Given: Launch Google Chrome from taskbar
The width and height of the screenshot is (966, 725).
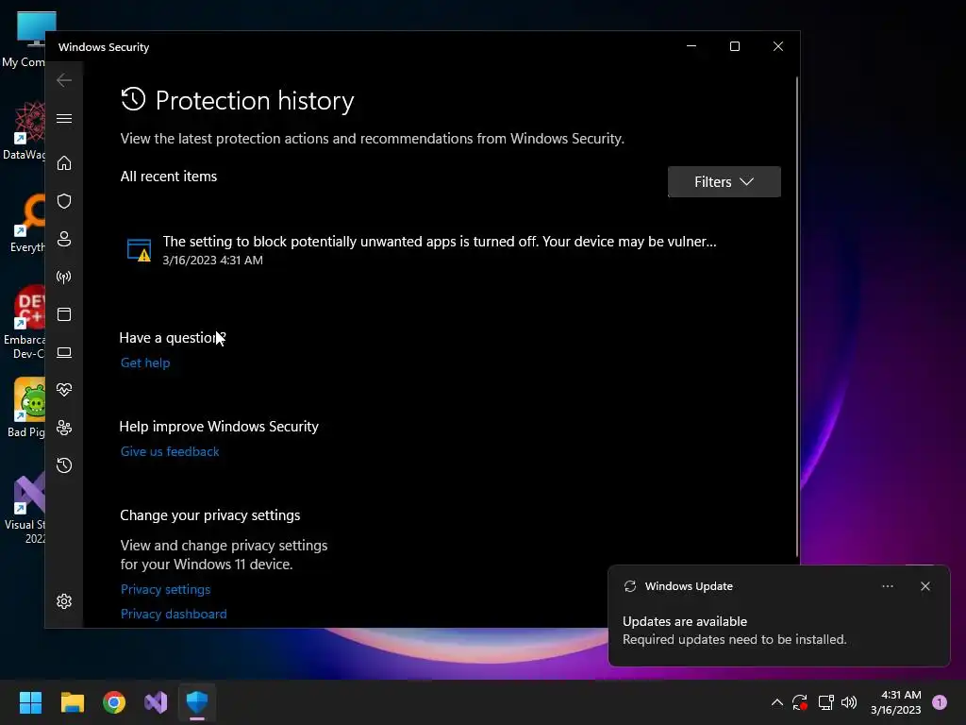Looking at the screenshot, I should click(114, 702).
